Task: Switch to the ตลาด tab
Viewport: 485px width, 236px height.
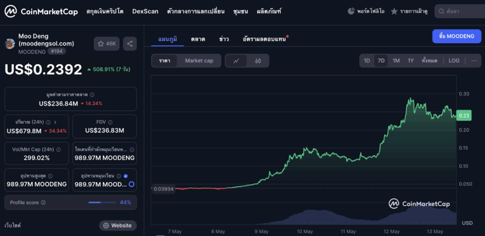Action: (x=198, y=39)
